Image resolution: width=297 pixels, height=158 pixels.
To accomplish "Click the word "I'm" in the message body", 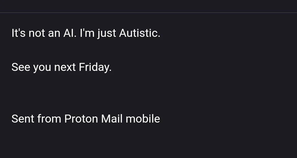I will [x=87, y=33].
